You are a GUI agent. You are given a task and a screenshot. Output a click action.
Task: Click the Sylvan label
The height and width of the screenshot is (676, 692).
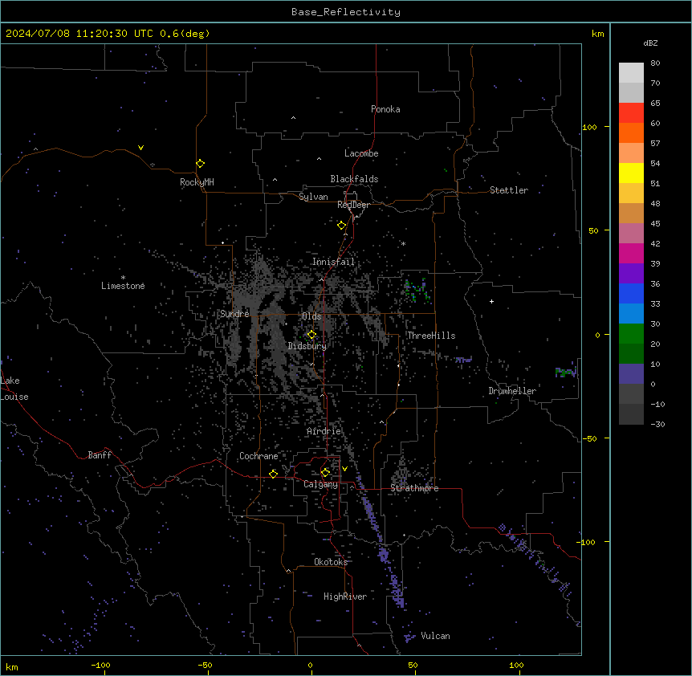point(313,197)
